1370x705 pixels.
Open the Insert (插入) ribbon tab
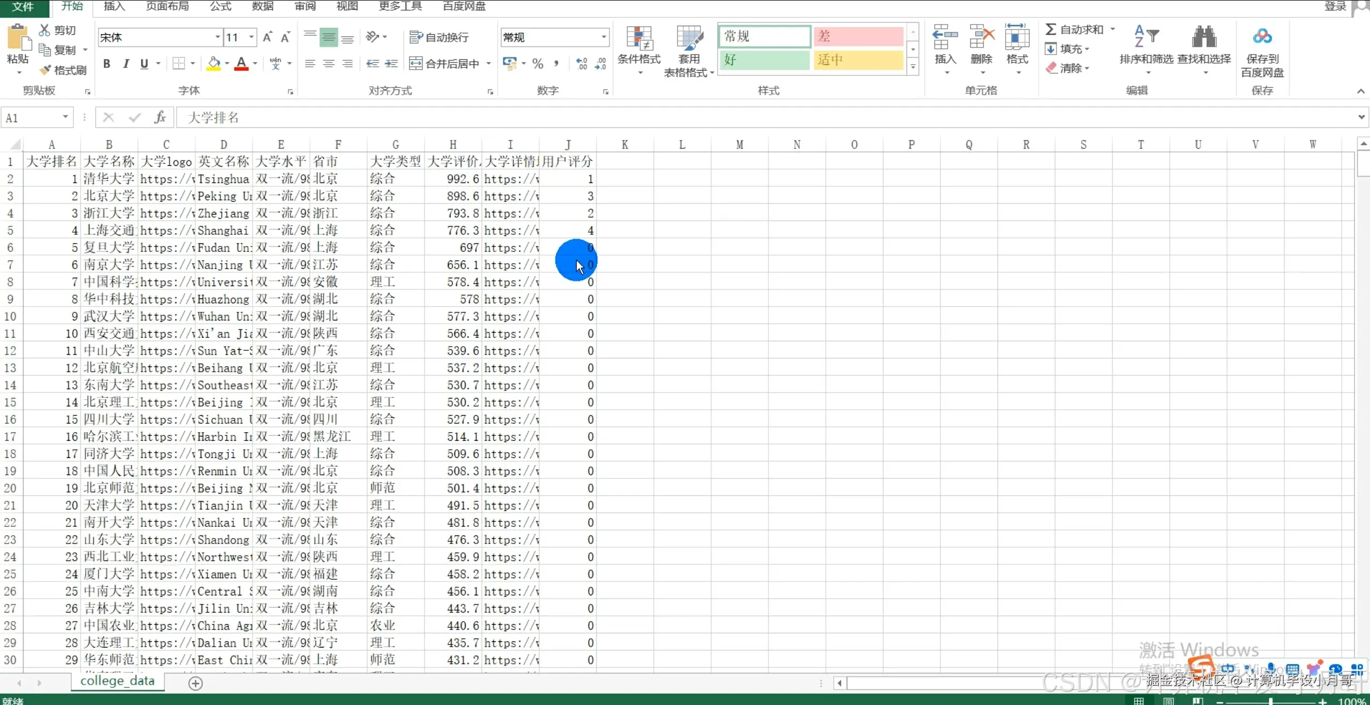[114, 6]
